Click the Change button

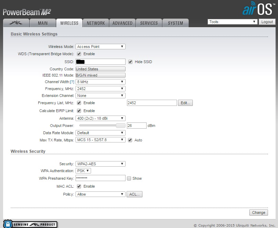pyautogui.click(x=258, y=212)
